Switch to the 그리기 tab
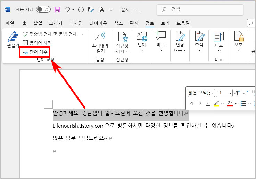Image resolution: width=256 pixels, height=179 pixels. click(56, 23)
